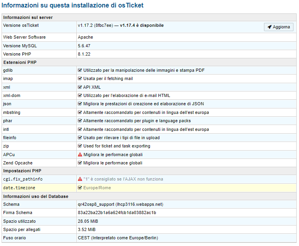299x246 pixels.
Task: Click the date.timezone checkmark icon
Action: pyautogui.click(x=80, y=188)
